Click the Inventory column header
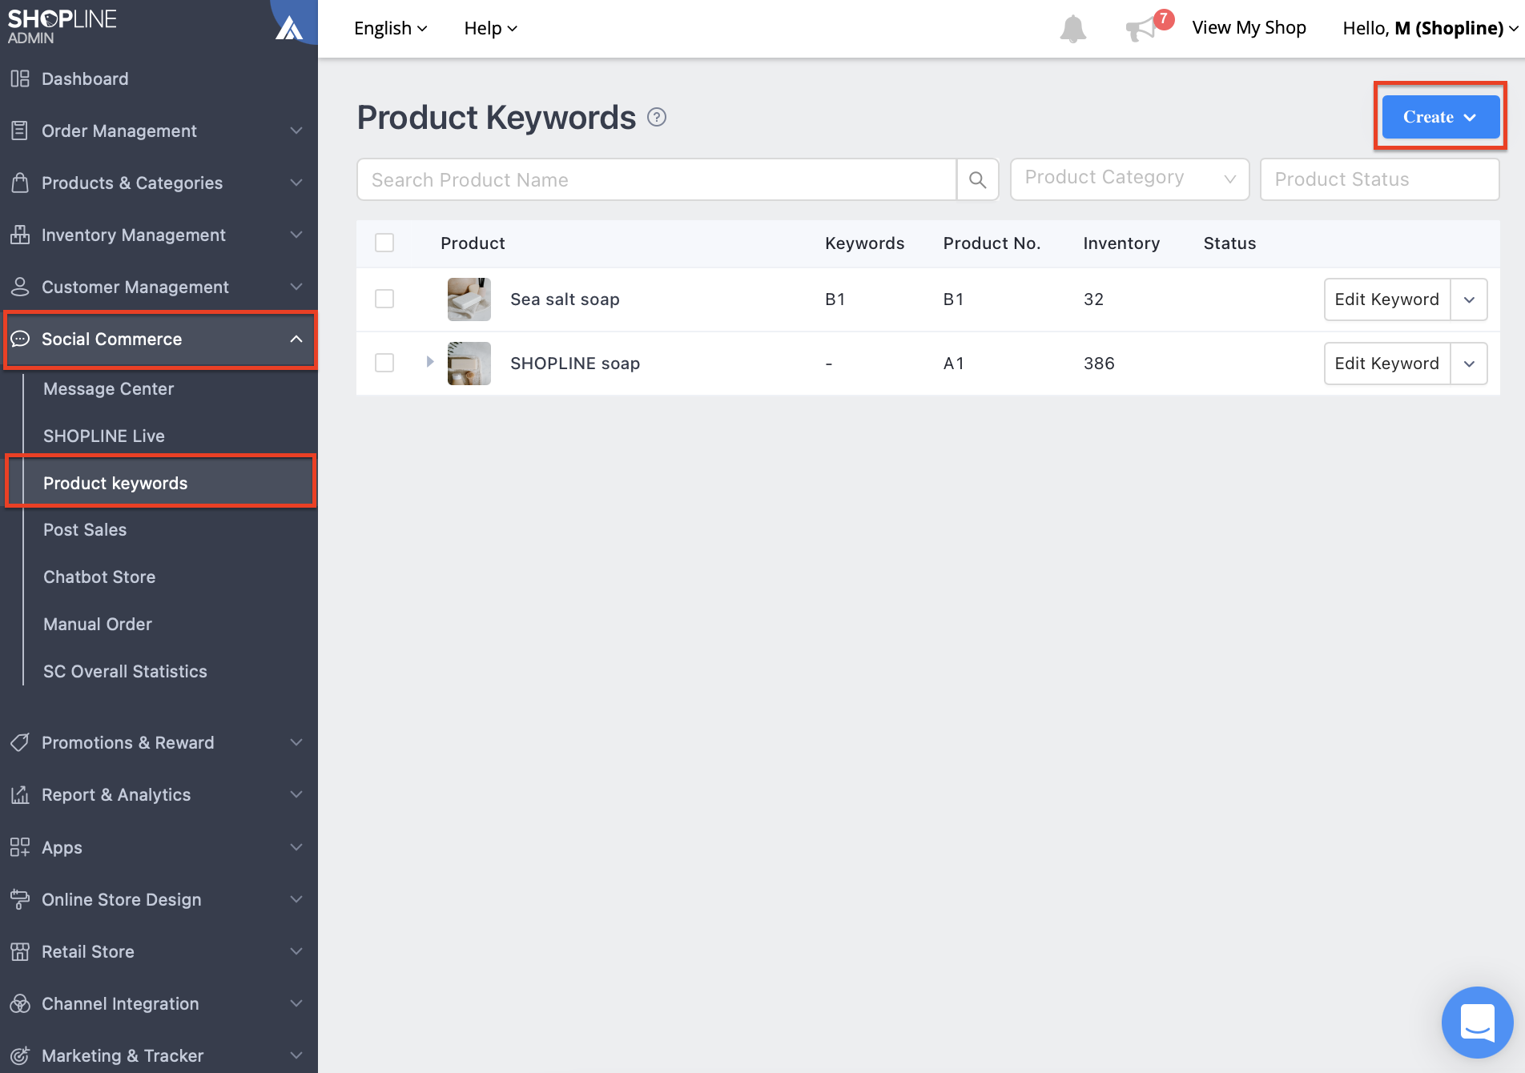This screenshot has height=1073, width=1525. (x=1121, y=243)
